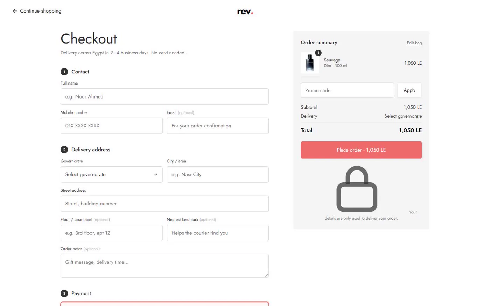This screenshot has height=306, width=490.
Task: Click the governorate dropdown chevron arrow
Action: pyautogui.click(x=156, y=175)
